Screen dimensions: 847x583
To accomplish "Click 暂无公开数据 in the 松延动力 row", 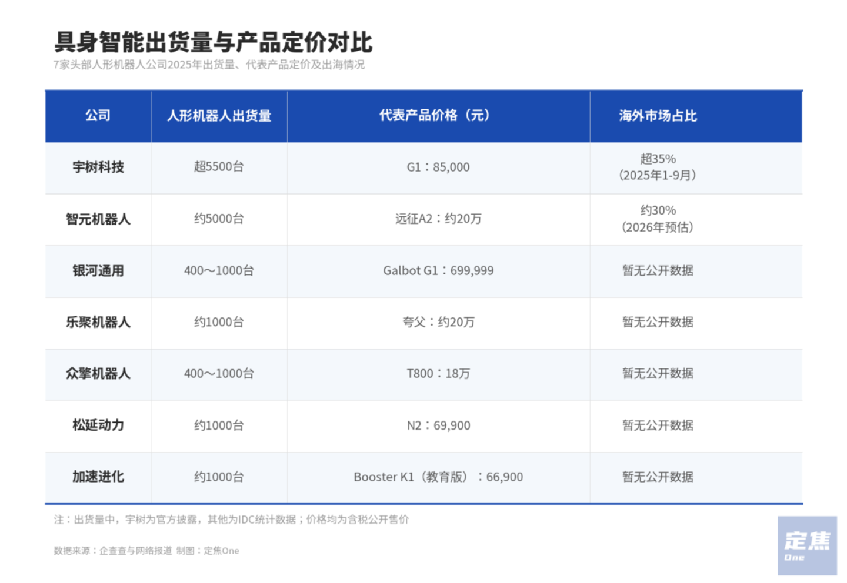I will tap(658, 425).
